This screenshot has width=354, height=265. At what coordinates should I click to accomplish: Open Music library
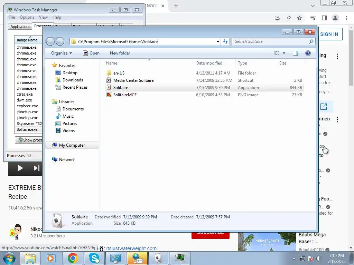coord(68,116)
